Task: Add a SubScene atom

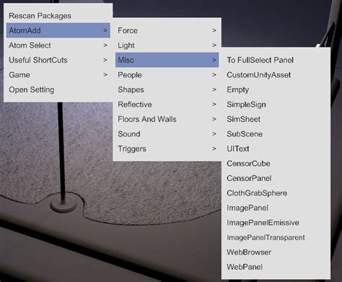Action: coord(276,134)
